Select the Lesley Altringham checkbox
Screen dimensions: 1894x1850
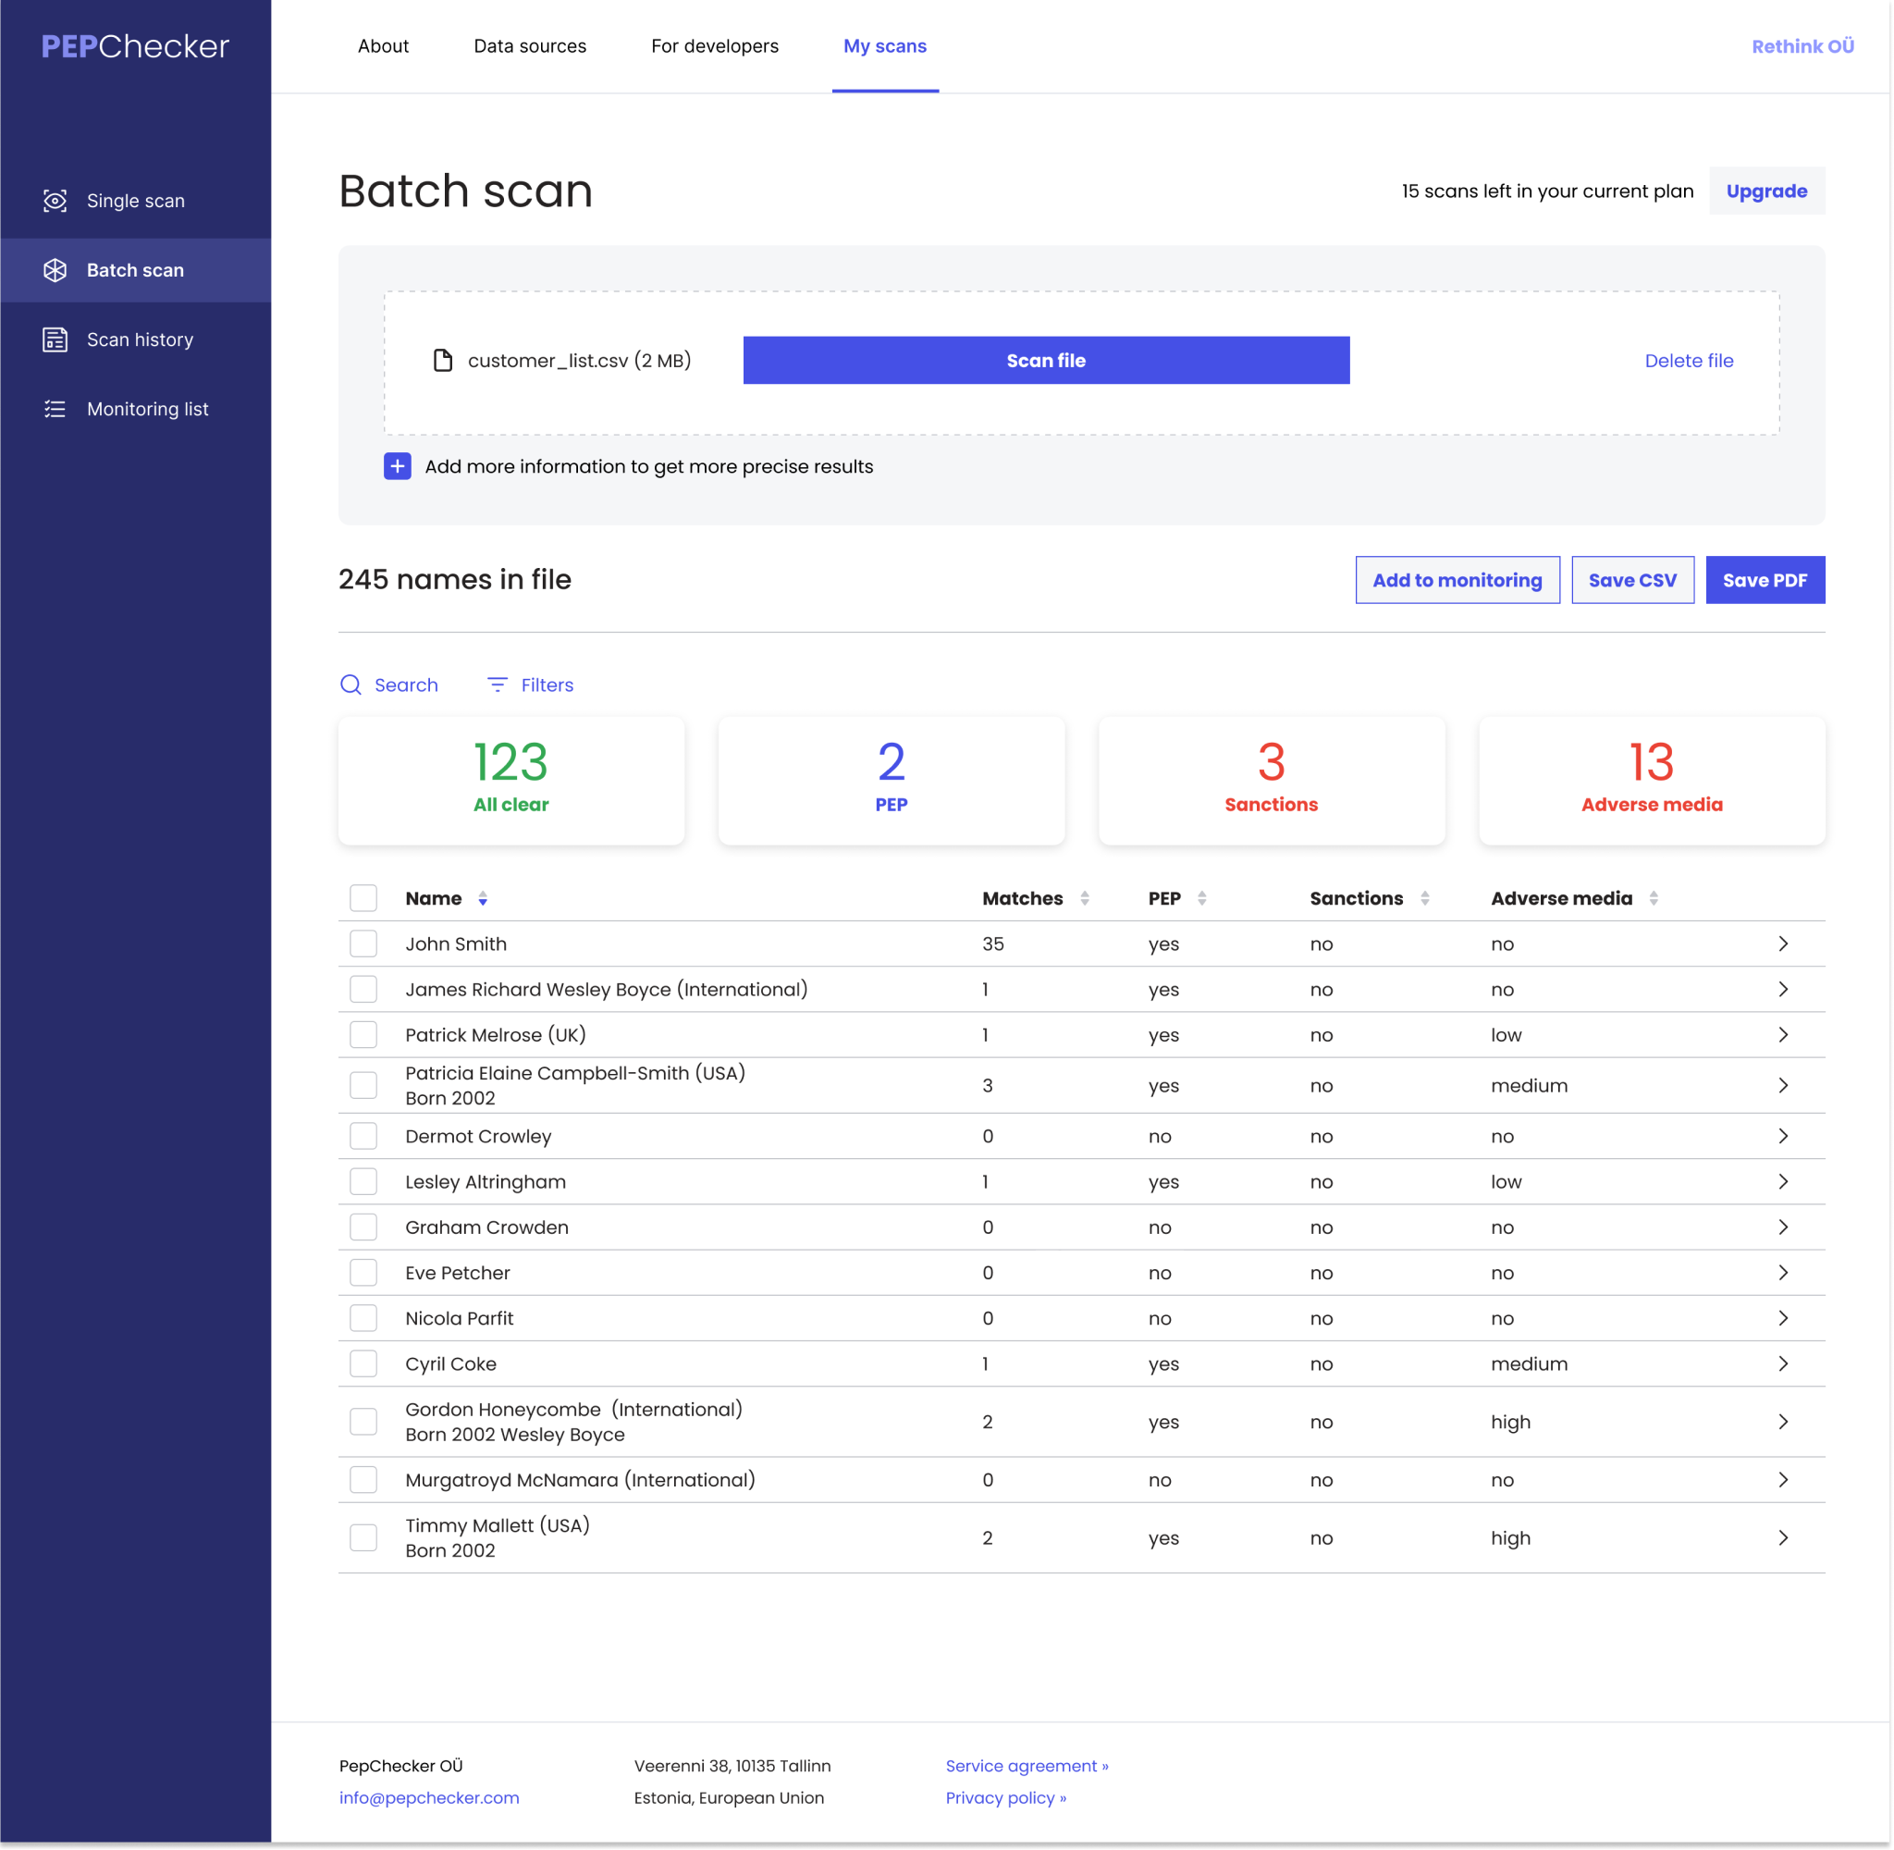363,1181
